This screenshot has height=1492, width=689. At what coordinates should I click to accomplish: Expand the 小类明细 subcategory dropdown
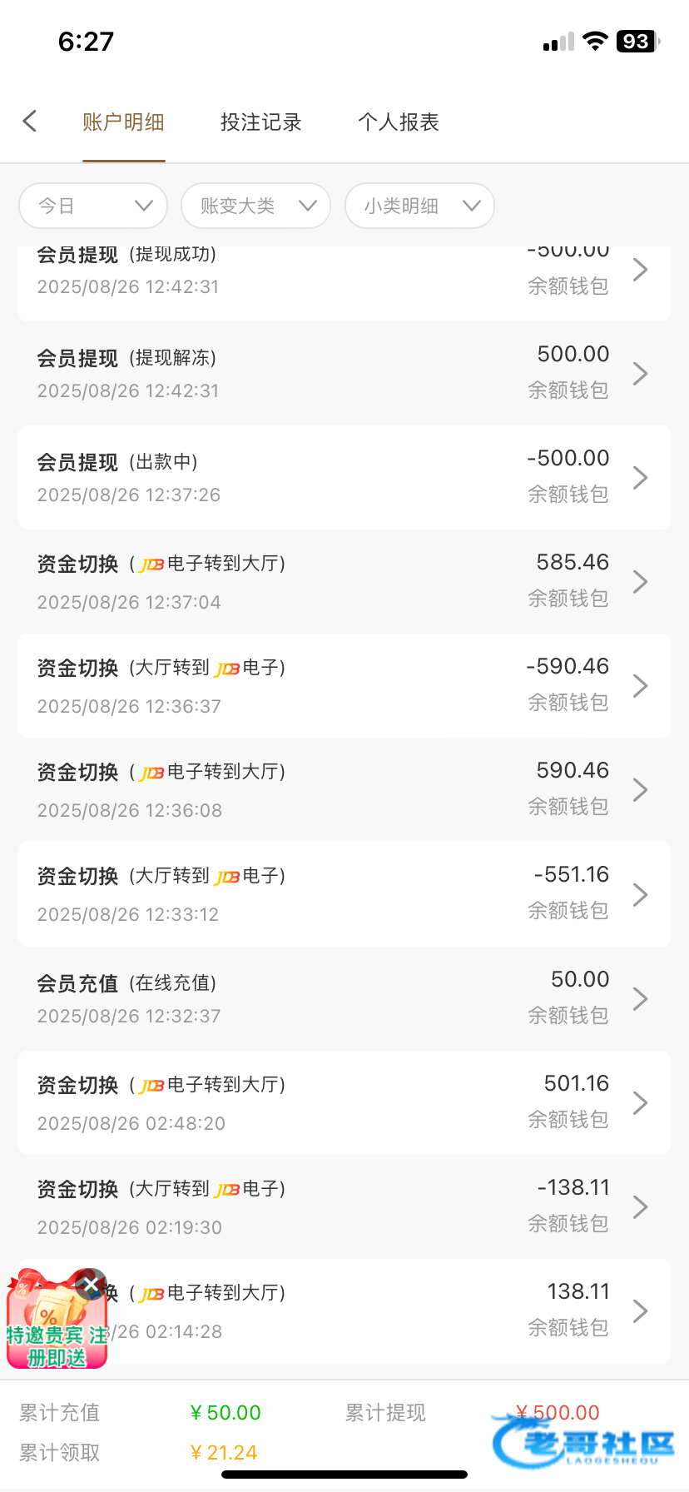click(419, 206)
